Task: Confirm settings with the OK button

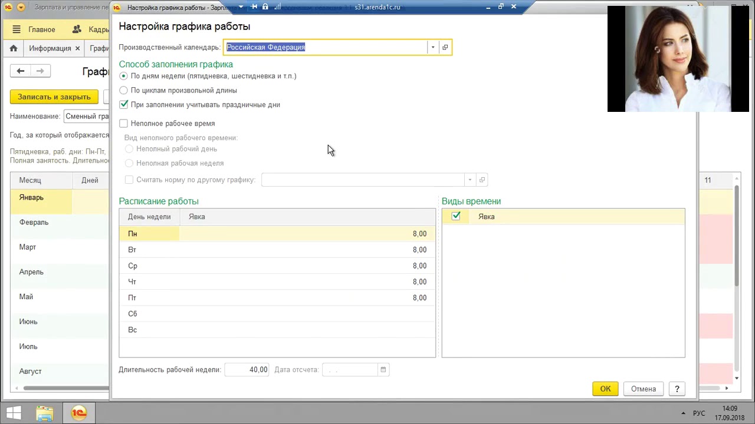Action: (x=605, y=389)
